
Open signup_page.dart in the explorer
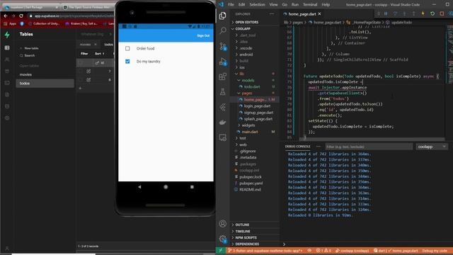(258, 113)
